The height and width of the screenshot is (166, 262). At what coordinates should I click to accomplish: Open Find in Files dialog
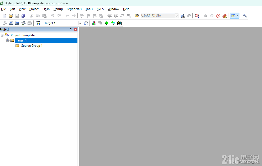click(137, 16)
